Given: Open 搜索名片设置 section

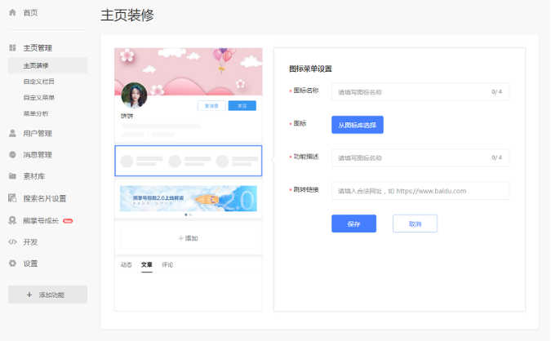Looking at the screenshot, I should pos(45,198).
